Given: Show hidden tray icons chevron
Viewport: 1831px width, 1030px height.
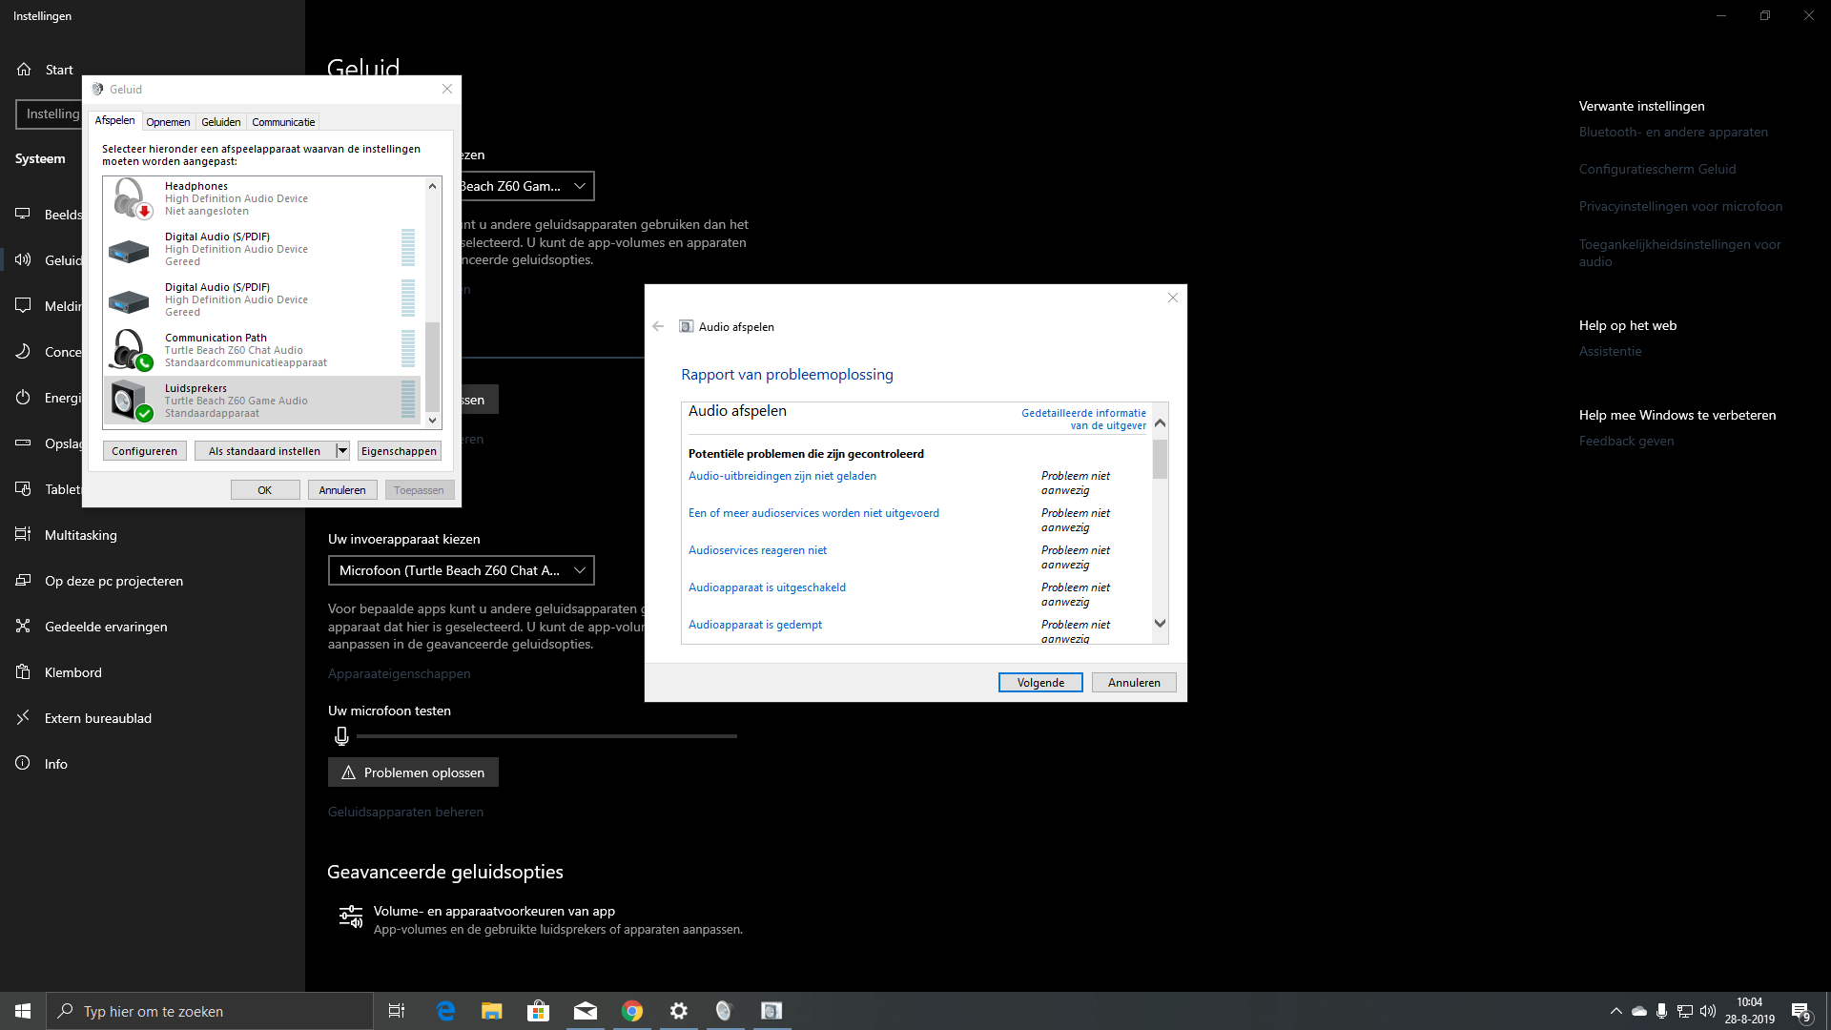Looking at the screenshot, I should coord(1615,1011).
